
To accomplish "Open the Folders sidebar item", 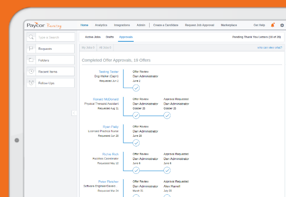I will 51,60.
